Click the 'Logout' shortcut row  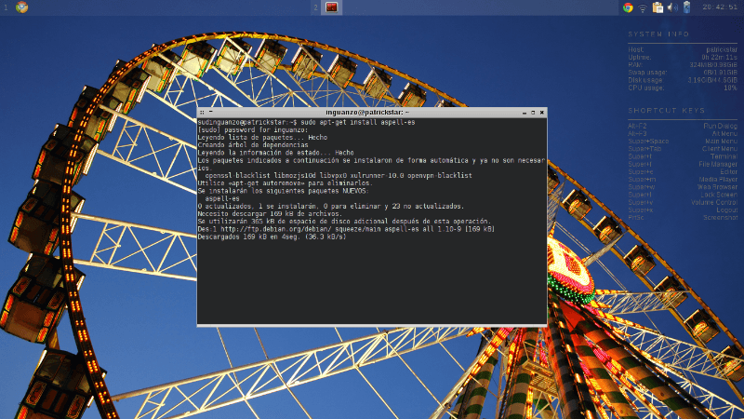pyautogui.click(x=683, y=209)
